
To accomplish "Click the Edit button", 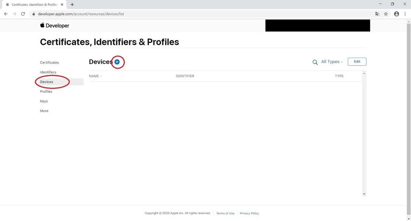I will pyautogui.click(x=357, y=62).
